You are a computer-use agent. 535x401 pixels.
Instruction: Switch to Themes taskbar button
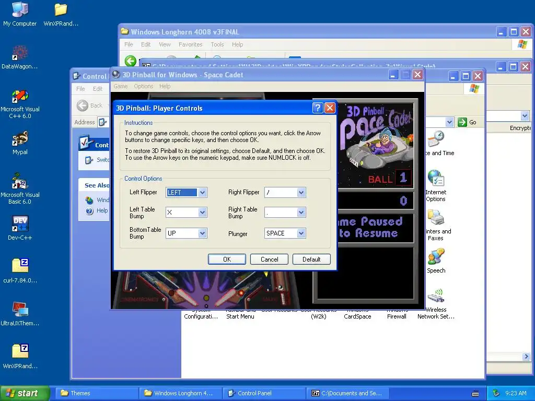tap(96, 393)
